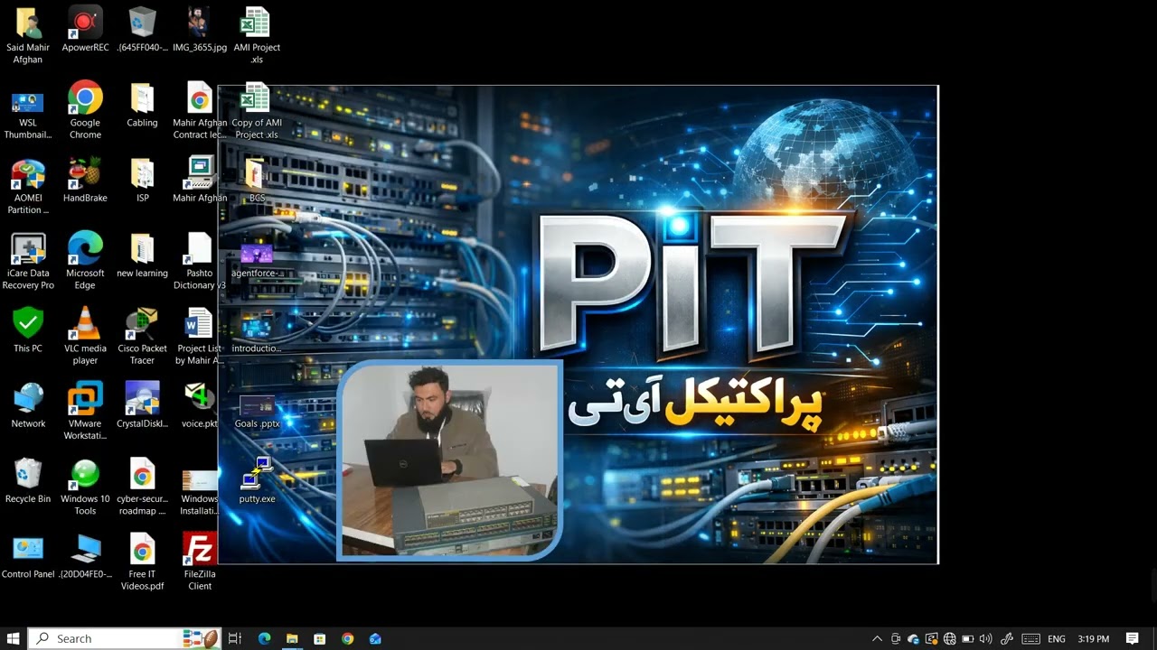The height and width of the screenshot is (650, 1157).
Task: Open Microsoft Edge from the taskbar
Action: click(x=264, y=638)
